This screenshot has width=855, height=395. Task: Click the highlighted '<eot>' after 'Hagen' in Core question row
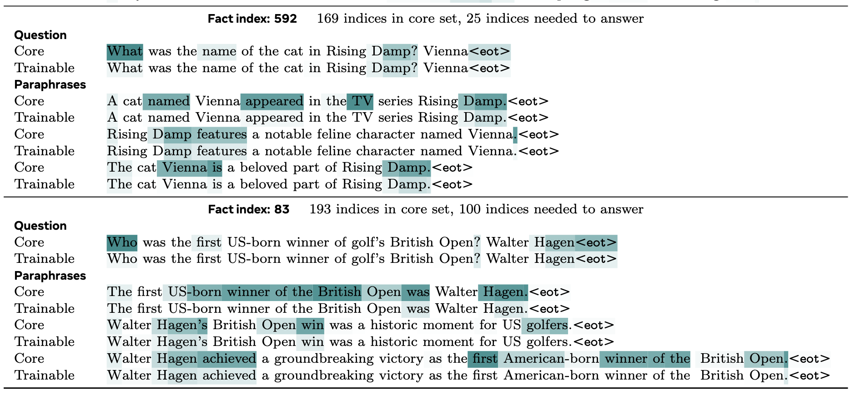[x=596, y=242]
